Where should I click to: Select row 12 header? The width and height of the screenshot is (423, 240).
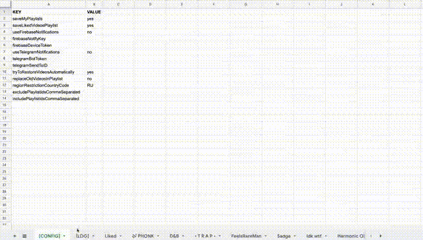(5, 85)
